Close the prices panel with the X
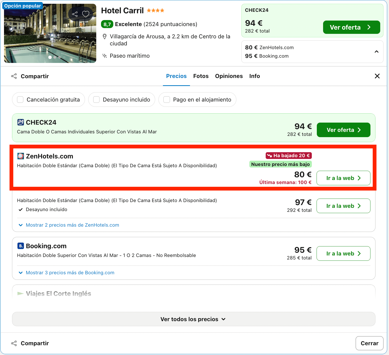This screenshot has width=389, height=355. (377, 76)
